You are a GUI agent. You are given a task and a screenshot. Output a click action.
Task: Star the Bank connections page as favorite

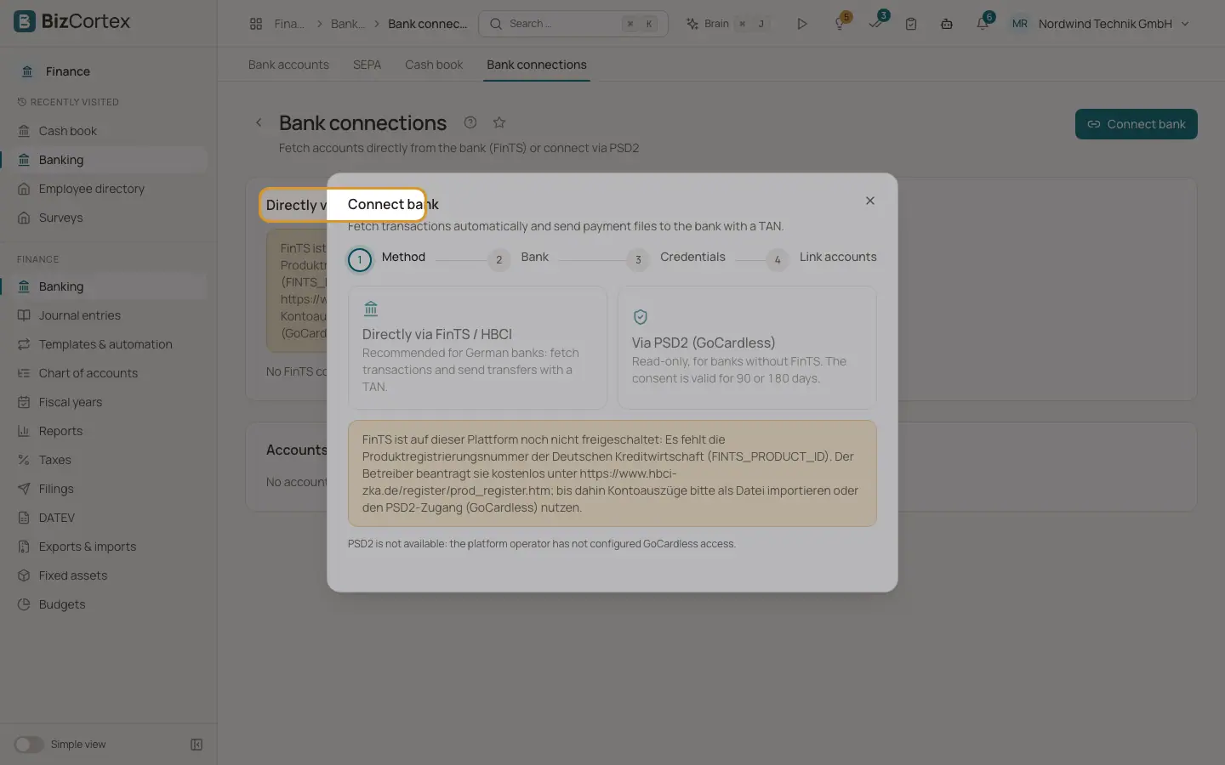click(x=499, y=122)
